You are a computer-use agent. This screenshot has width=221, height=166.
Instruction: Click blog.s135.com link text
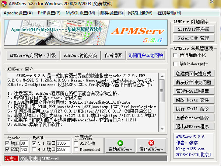click(x=190, y=149)
